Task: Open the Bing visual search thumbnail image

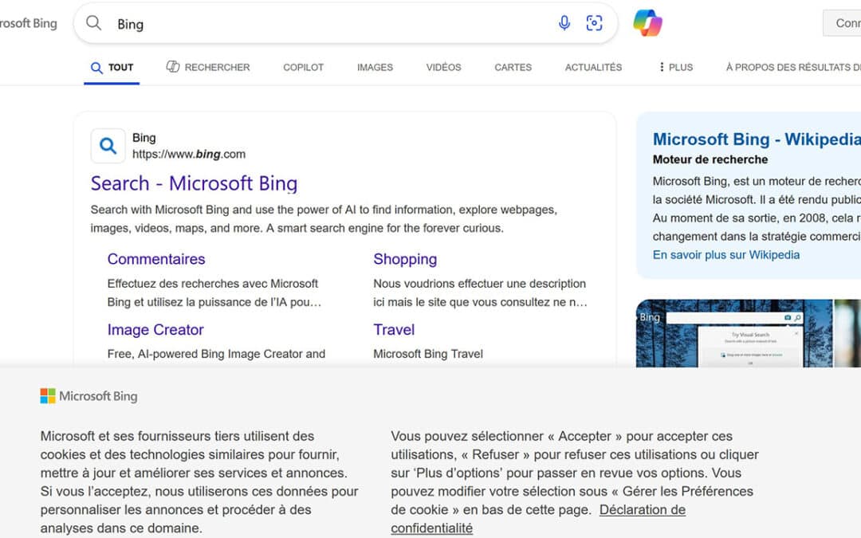Action: coord(734,333)
